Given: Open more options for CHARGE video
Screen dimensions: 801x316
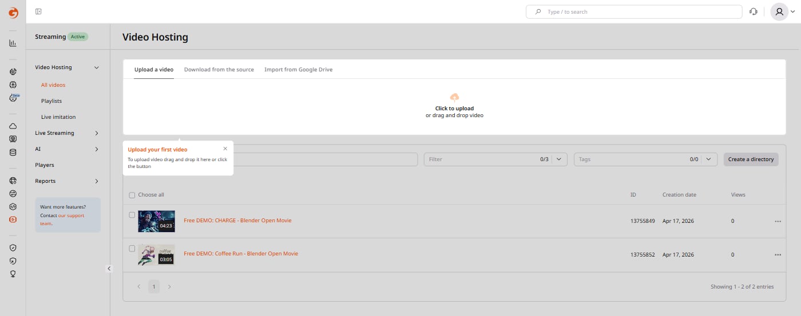Looking at the screenshot, I should point(778,221).
